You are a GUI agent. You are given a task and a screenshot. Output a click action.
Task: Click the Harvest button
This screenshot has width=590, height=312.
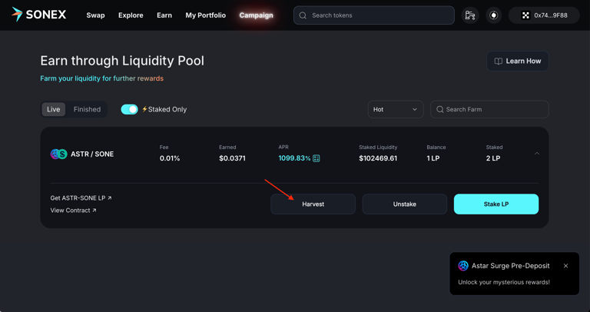(313, 204)
